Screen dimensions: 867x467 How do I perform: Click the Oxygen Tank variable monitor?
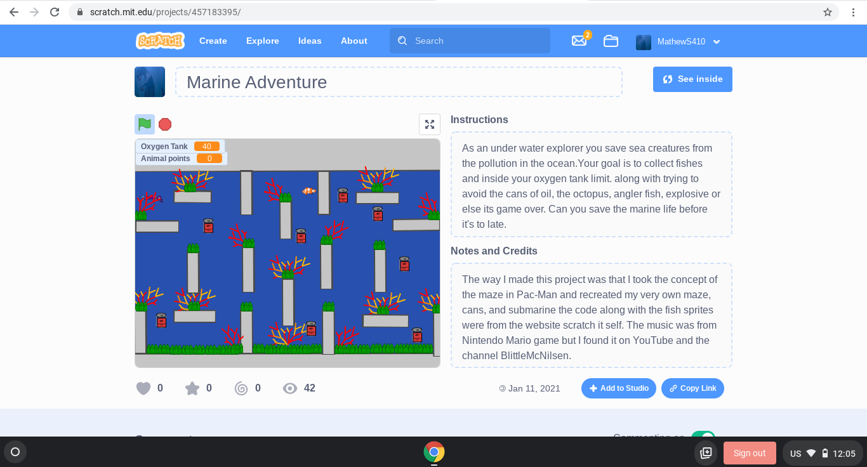180,147
